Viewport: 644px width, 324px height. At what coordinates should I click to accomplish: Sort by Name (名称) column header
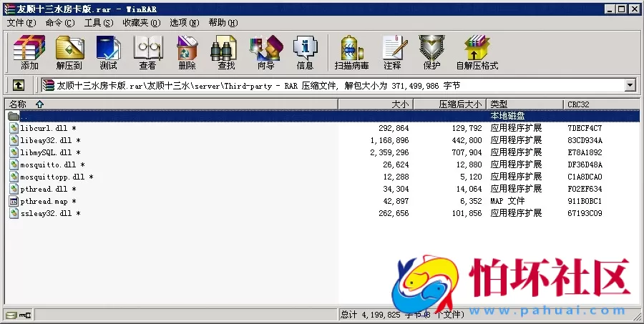click(171, 104)
